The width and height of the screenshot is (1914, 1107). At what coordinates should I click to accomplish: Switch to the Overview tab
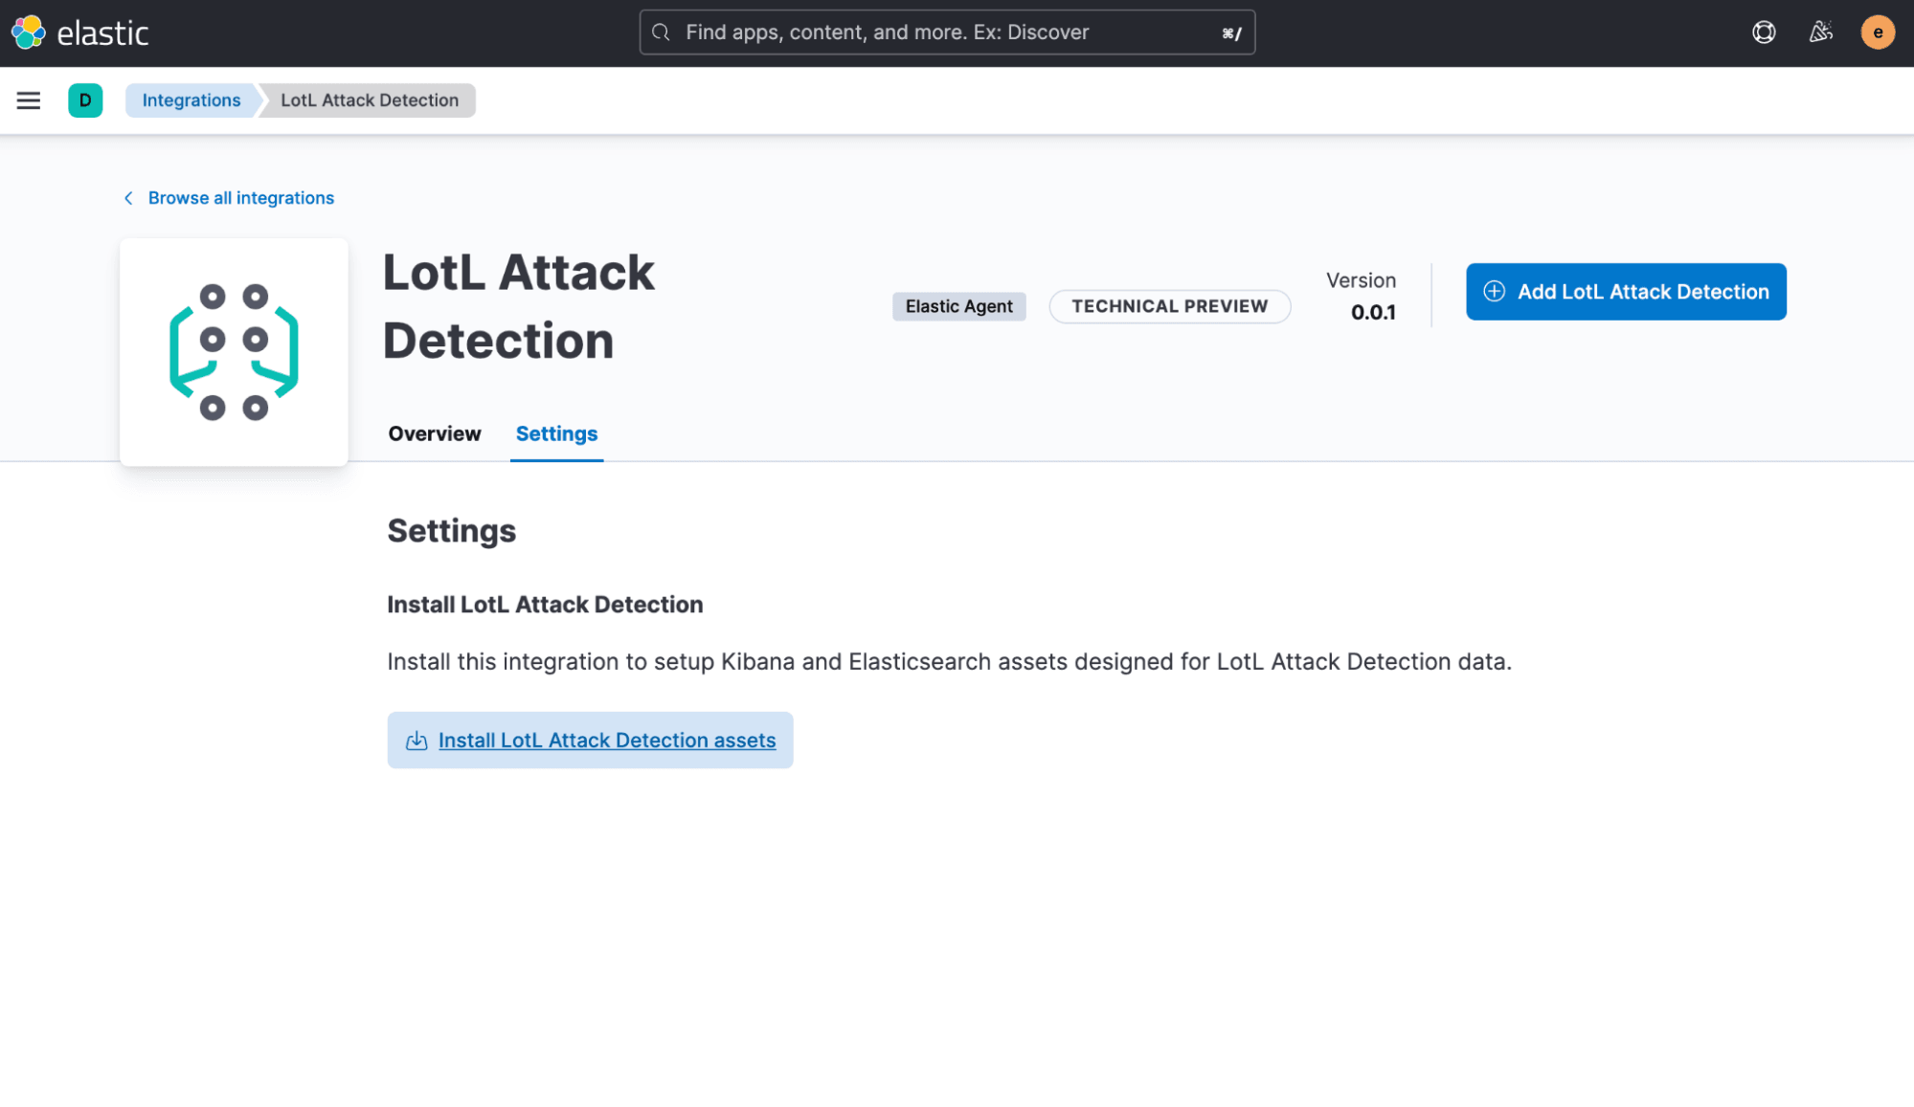click(434, 433)
